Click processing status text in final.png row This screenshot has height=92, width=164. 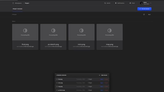pos(81,79)
